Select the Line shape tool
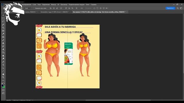Screen dimensions: 184x103 pos(3,71)
